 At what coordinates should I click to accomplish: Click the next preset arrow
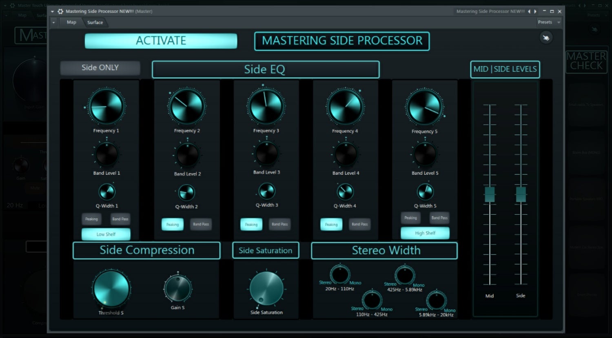click(x=535, y=11)
